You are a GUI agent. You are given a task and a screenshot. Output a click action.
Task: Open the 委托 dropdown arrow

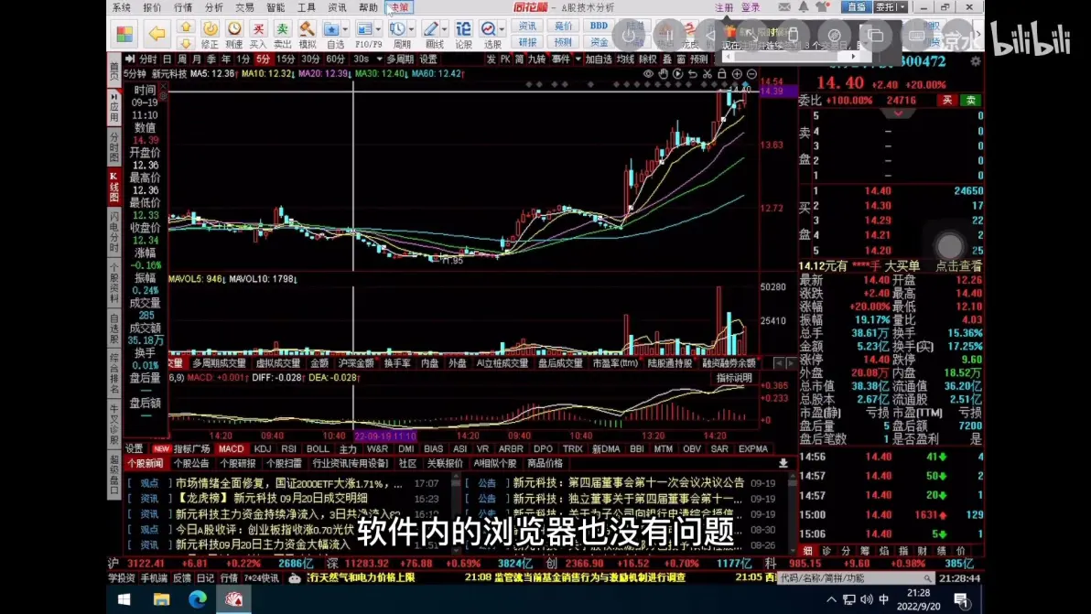click(902, 7)
